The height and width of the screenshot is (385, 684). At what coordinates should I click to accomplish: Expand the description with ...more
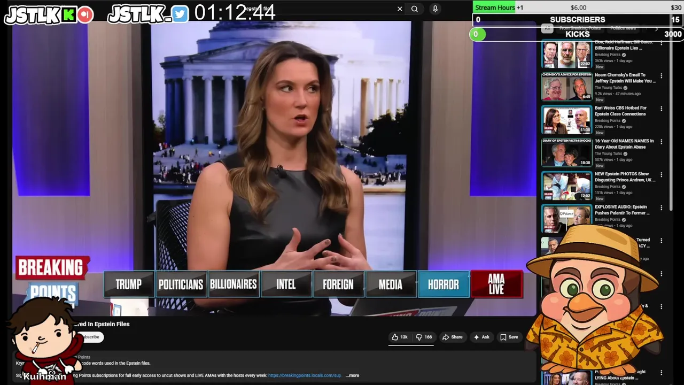pos(352,375)
